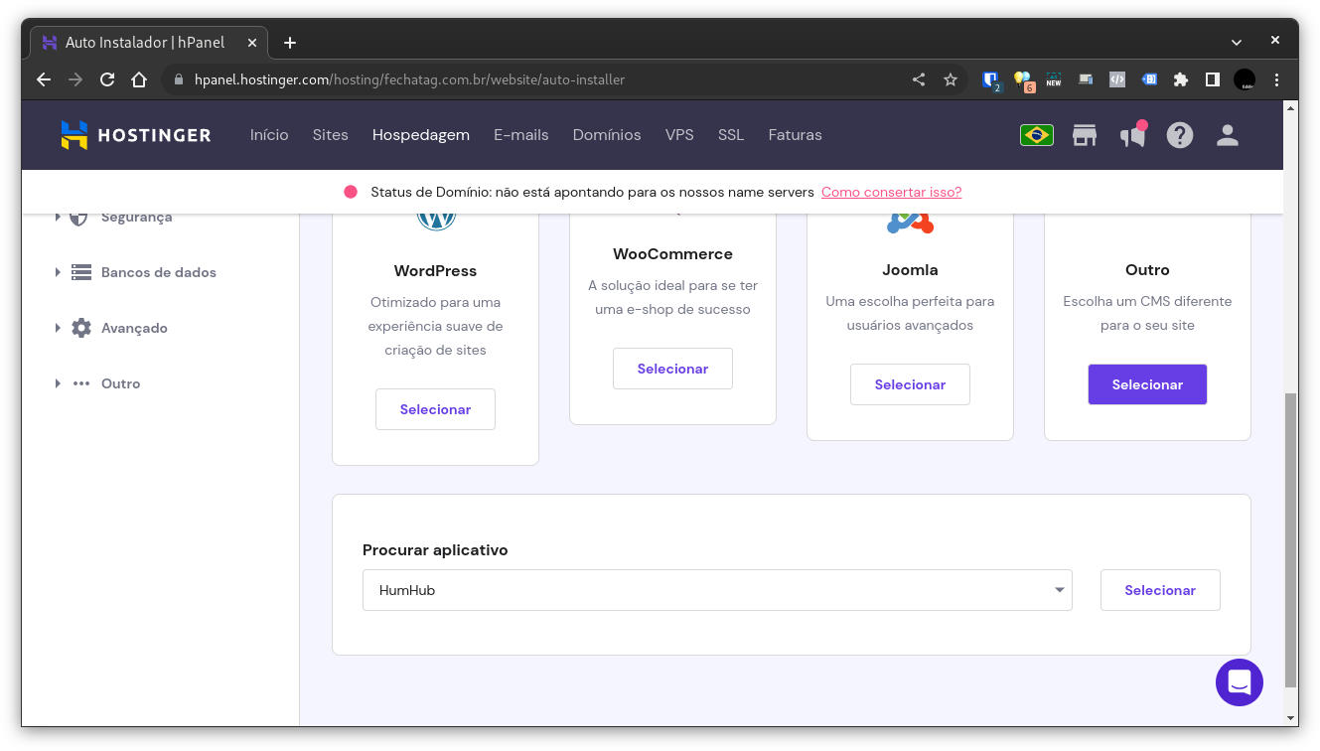The height and width of the screenshot is (751, 1320).
Task: Expand the Avançado sidebar section
Action: pyautogui.click(x=58, y=328)
